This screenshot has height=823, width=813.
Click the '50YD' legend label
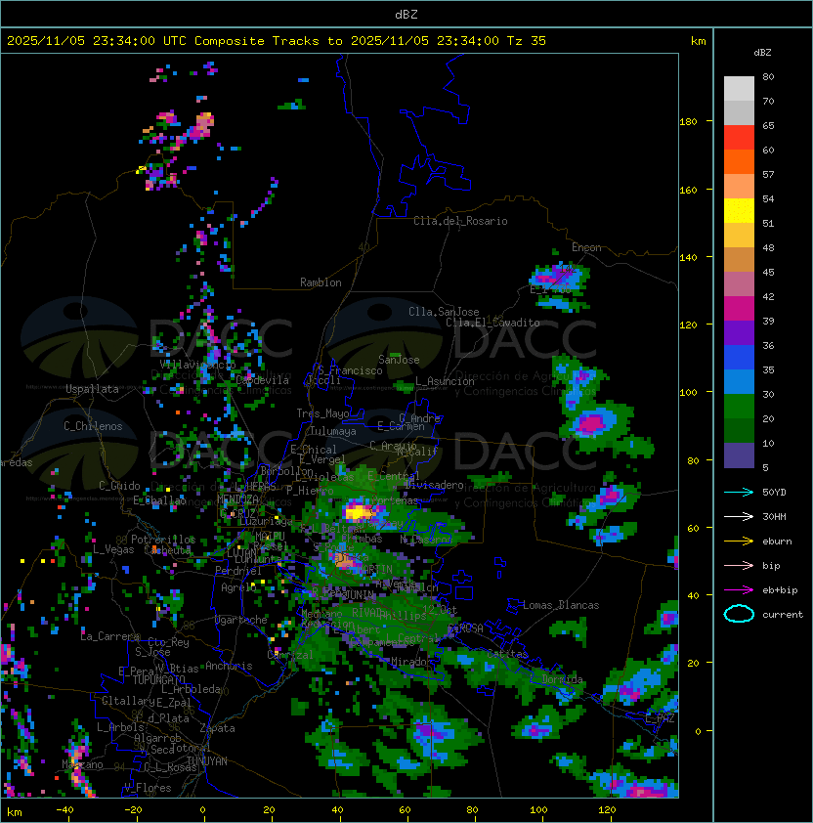[774, 493]
